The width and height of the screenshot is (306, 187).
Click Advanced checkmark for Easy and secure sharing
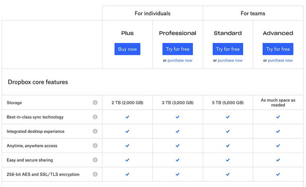(x=278, y=160)
